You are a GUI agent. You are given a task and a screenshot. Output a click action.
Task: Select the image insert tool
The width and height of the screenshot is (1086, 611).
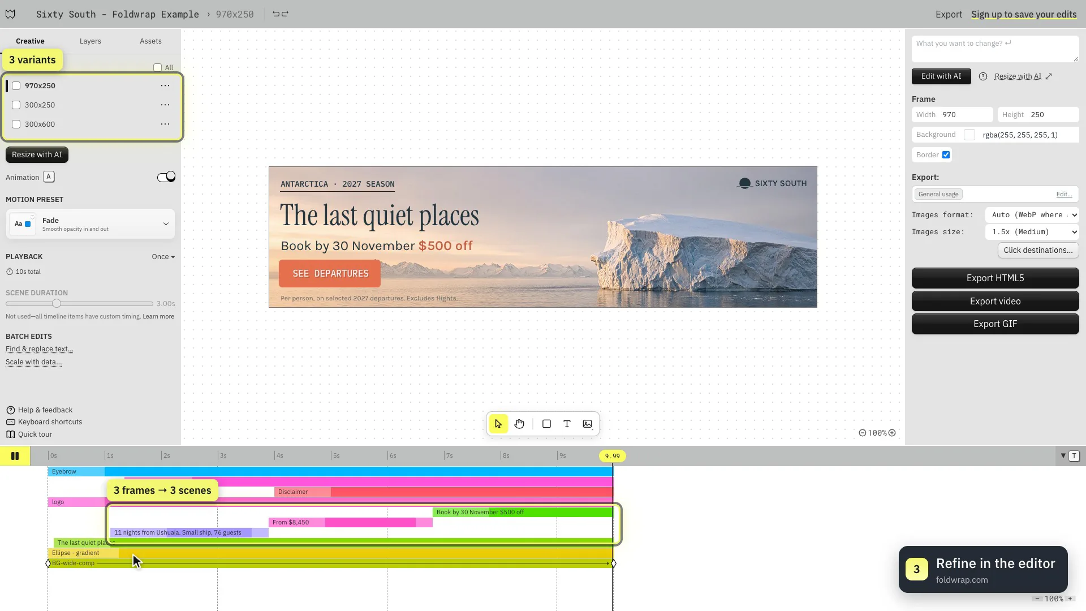click(588, 424)
